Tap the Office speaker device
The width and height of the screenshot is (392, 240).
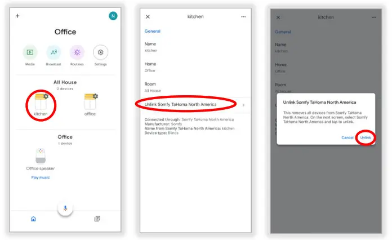[x=41, y=159]
